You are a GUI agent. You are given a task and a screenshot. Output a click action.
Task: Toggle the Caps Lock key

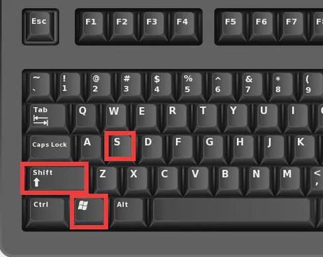pyautogui.click(x=50, y=147)
